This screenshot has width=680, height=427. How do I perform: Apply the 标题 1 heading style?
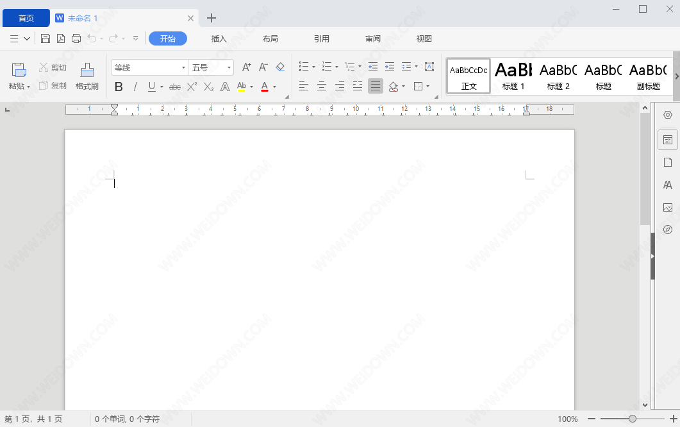tap(513, 76)
